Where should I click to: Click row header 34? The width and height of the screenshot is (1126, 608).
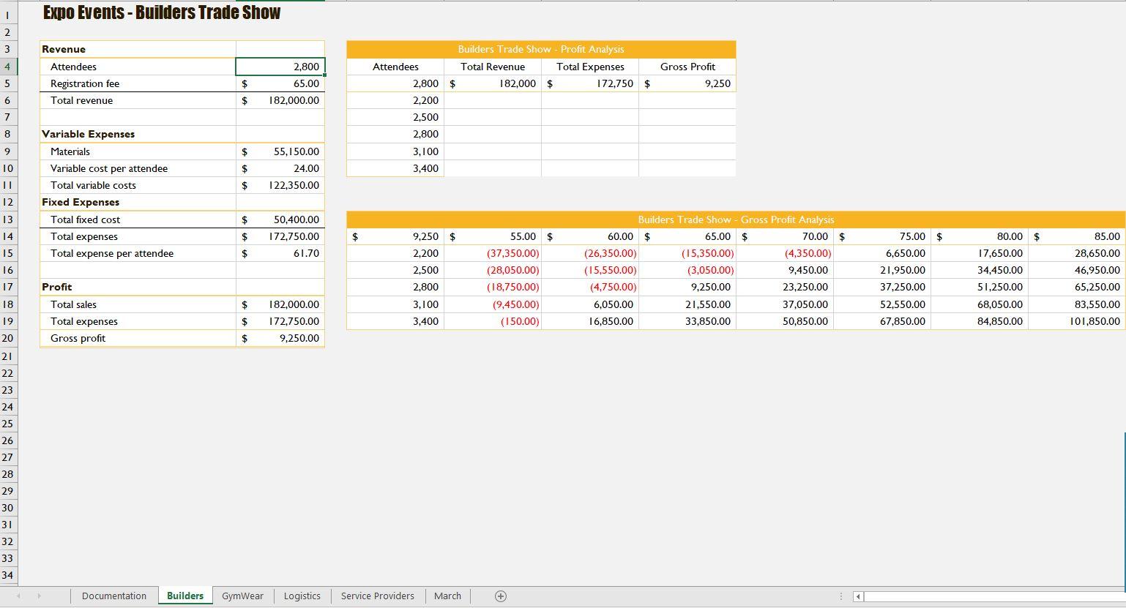7,575
